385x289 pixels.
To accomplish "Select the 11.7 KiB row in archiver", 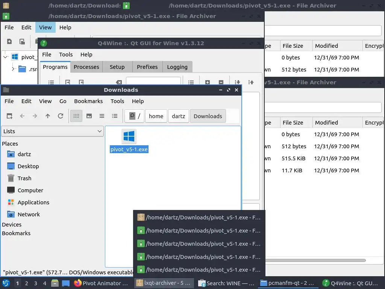I will point(324,170).
